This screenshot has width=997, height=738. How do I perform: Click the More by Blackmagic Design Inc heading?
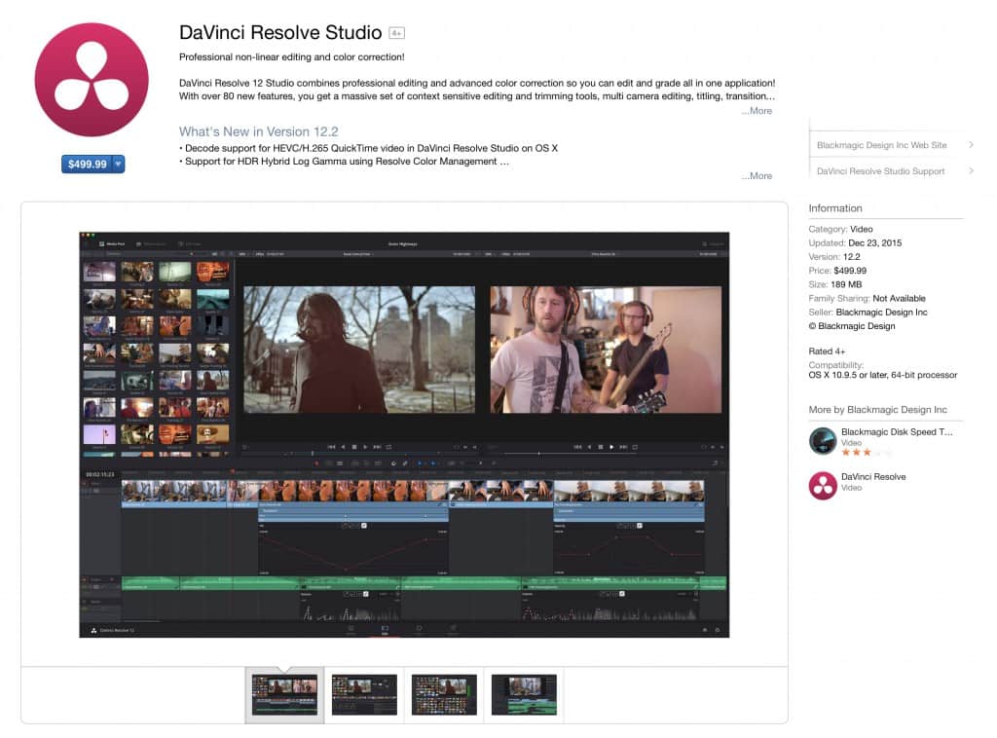pos(877,409)
